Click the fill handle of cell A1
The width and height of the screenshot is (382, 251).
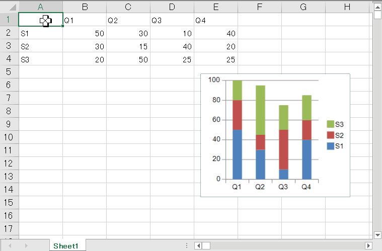[62, 26]
